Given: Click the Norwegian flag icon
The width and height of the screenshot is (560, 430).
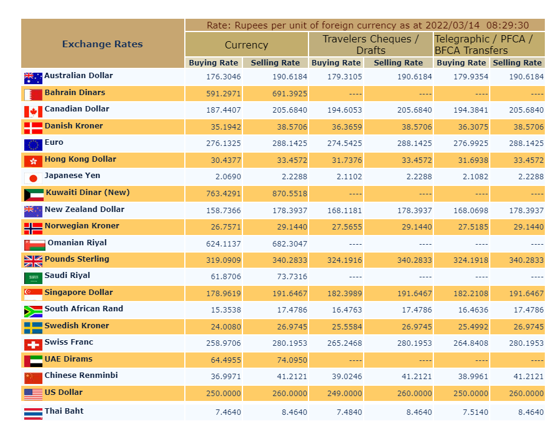Looking at the screenshot, I should 33,228.
